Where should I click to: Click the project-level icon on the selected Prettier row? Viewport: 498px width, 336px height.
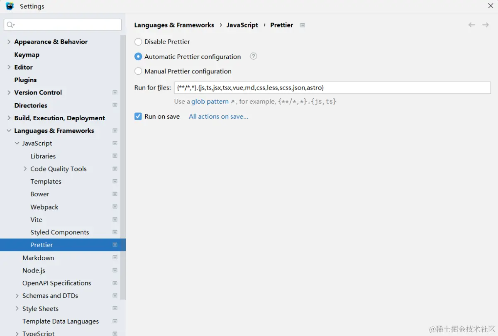coord(115,245)
